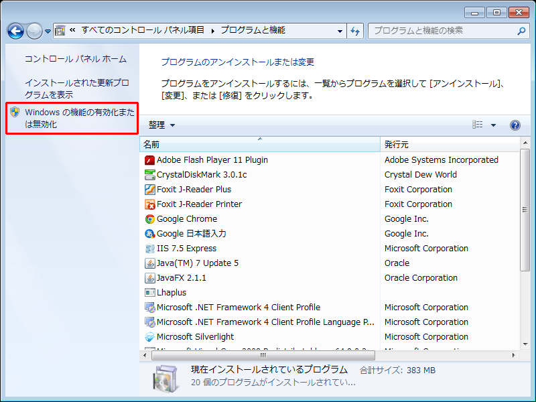
Task: Sort by the 名前 column header
Action: (x=260, y=144)
